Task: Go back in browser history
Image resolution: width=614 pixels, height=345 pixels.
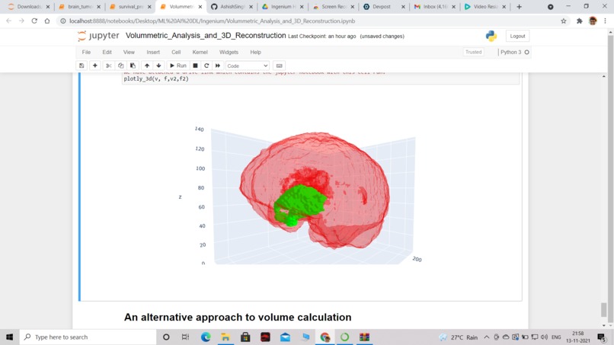Action: [x=8, y=21]
